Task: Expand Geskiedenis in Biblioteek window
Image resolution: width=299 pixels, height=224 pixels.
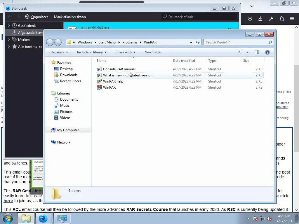Action: (9, 25)
